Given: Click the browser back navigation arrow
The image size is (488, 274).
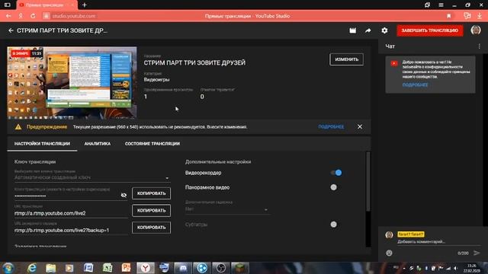Looking at the screenshot, I should [8, 16].
